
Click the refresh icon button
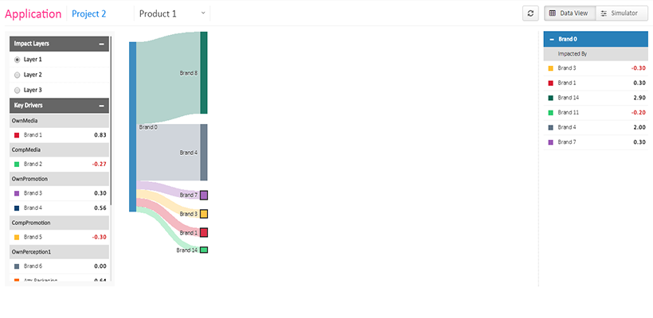click(531, 14)
